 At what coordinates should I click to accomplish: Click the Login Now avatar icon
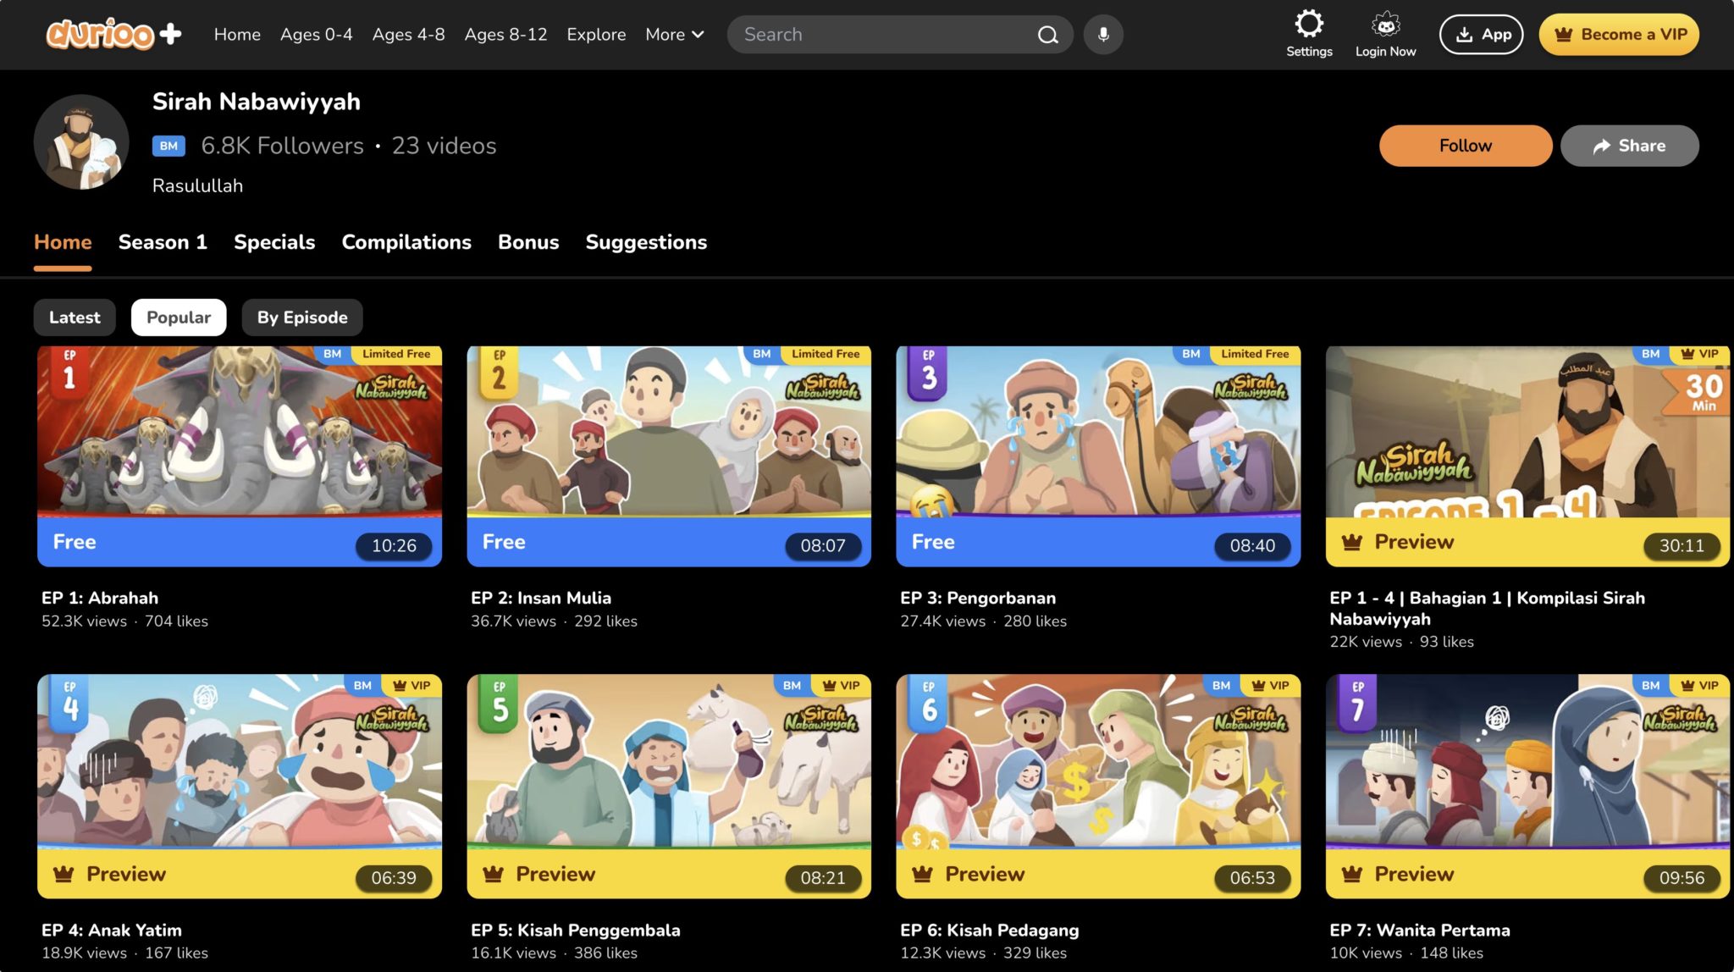point(1385,25)
